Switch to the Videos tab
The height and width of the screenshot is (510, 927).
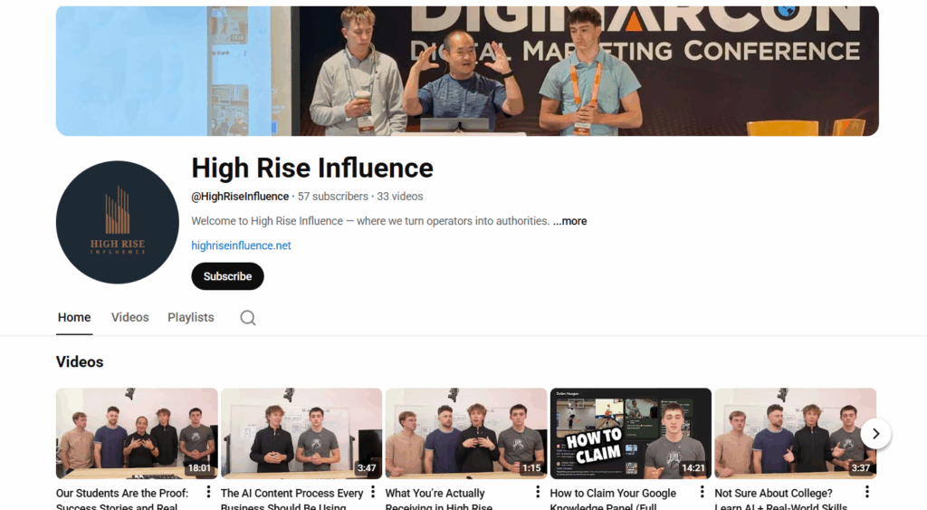pos(130,317)
